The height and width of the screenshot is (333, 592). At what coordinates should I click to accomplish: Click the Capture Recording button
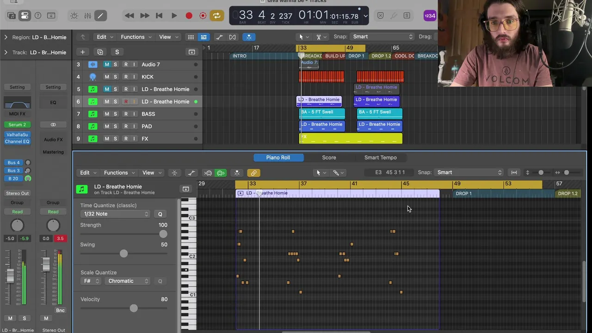pos(203,16)
